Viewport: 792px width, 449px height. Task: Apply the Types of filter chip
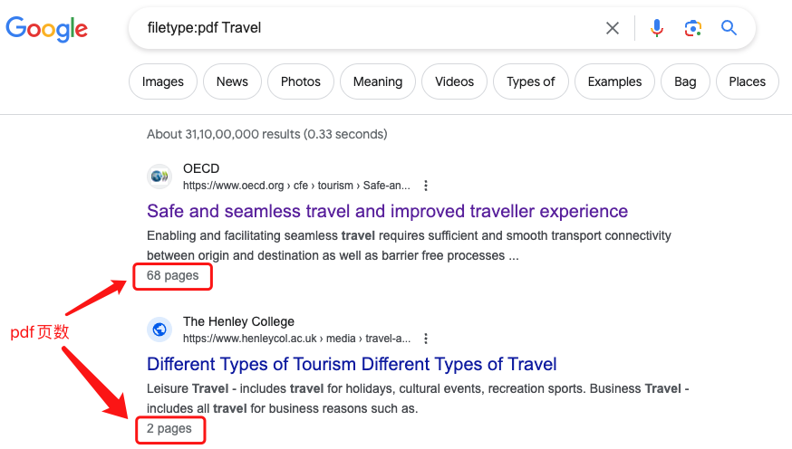pyautogui.click(x=530, y=81)
